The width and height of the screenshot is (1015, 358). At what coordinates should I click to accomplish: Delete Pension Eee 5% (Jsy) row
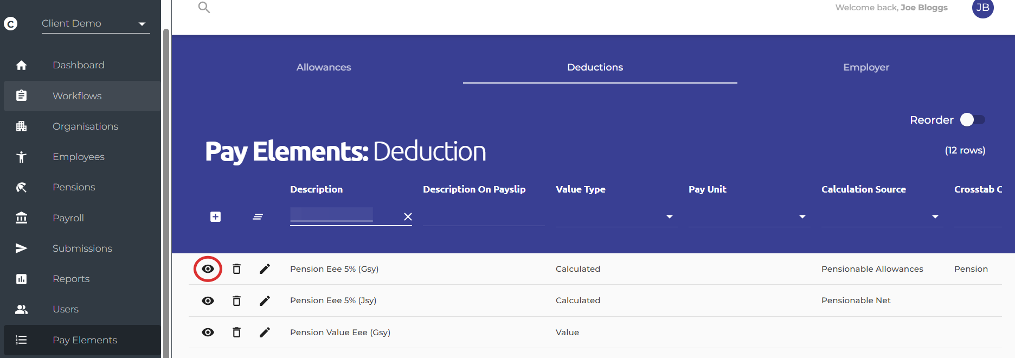click(x=236, y=301)
